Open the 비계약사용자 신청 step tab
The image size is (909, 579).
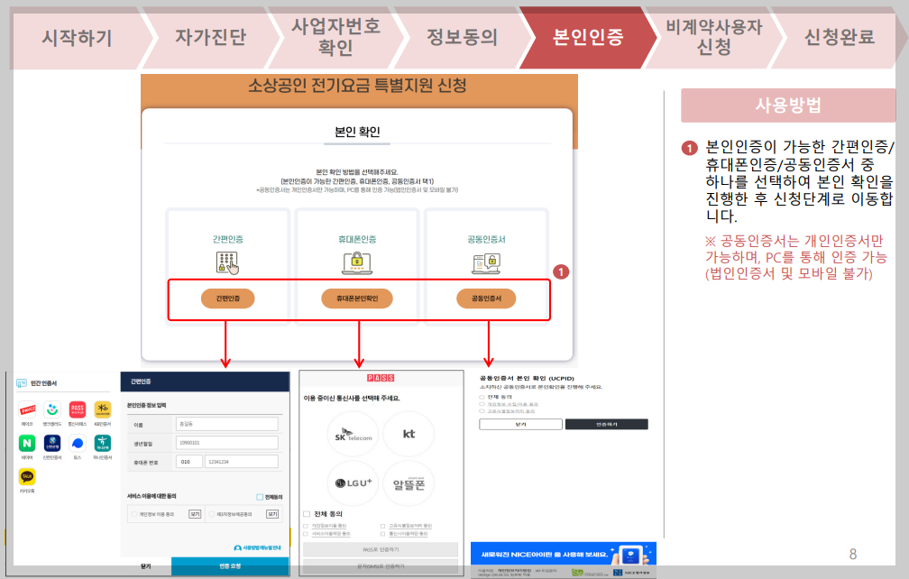pos(713,36)
